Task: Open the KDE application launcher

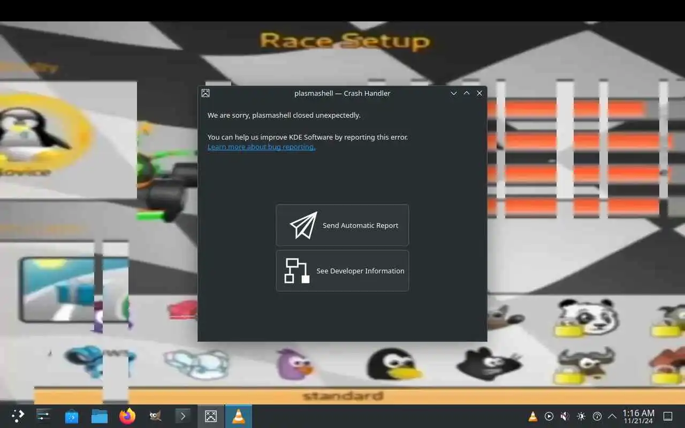Action: coord(18,416)
